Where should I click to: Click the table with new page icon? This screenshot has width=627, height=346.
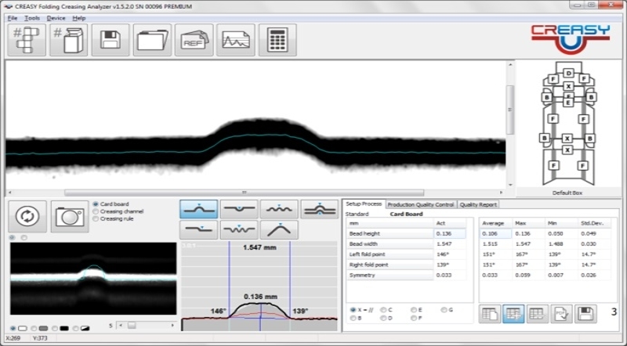coord(489,314)
